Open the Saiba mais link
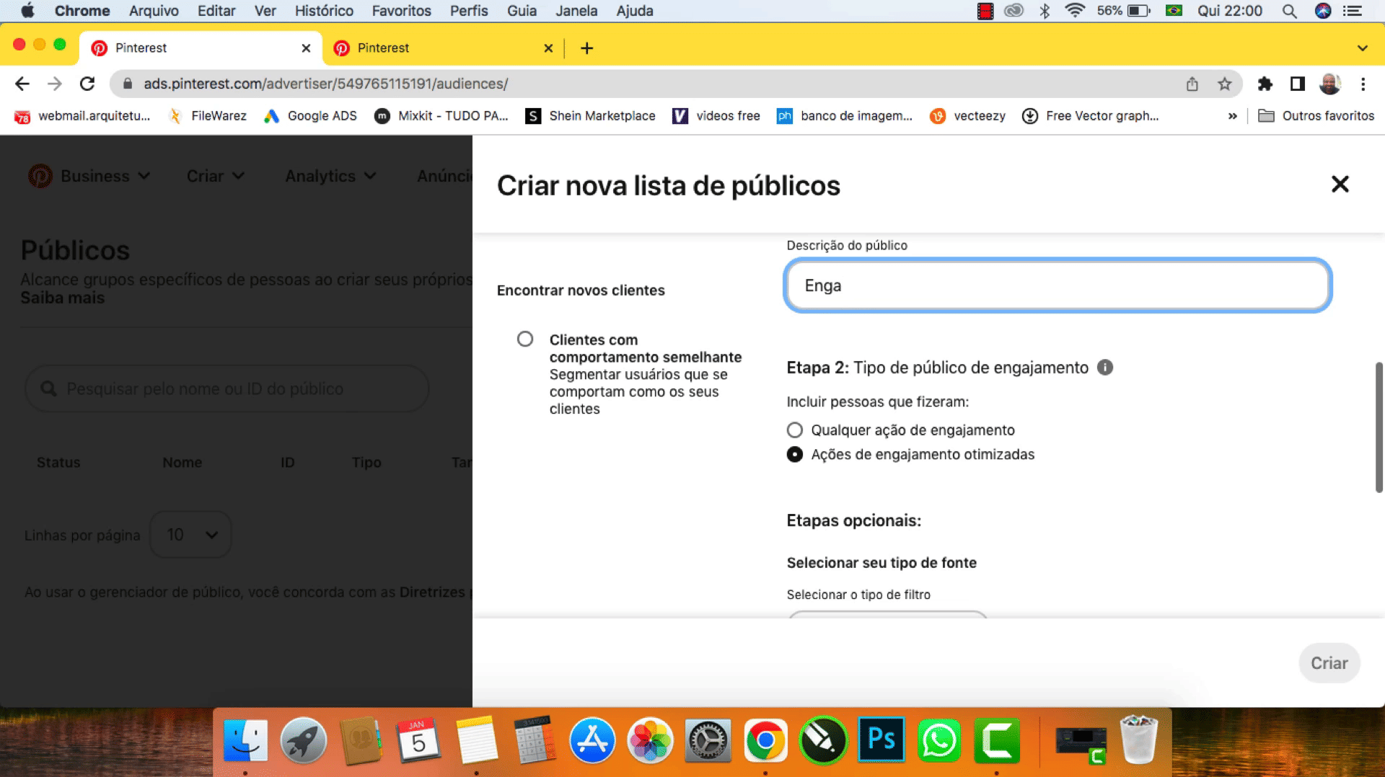 (x=62, y=298)
